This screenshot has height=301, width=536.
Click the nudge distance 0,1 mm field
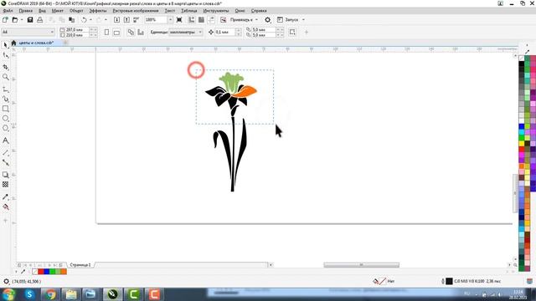(x=225, y=32)
